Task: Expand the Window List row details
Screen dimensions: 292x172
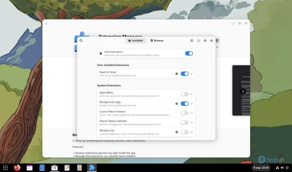Action: (192, 132)
